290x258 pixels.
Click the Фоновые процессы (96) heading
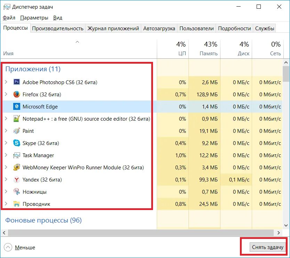tap(43, 220)
